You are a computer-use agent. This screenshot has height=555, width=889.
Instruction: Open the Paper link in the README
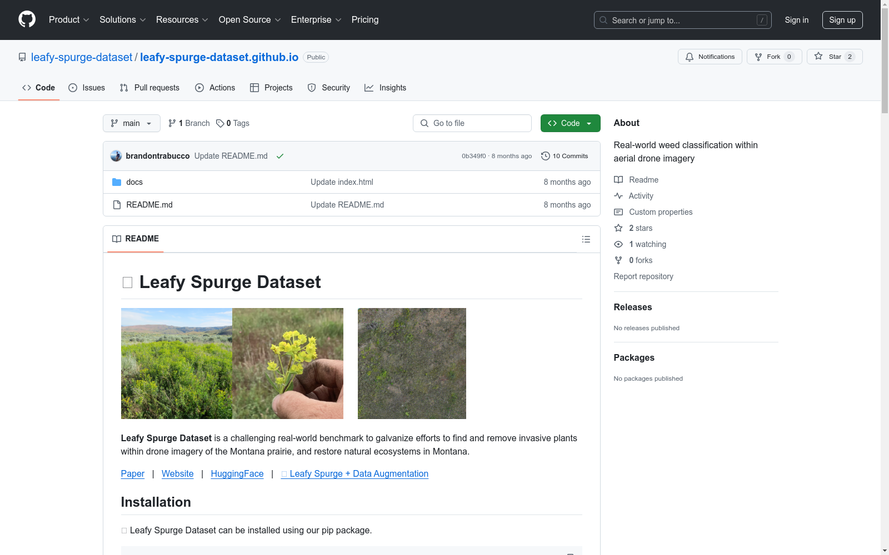(133, 473)
